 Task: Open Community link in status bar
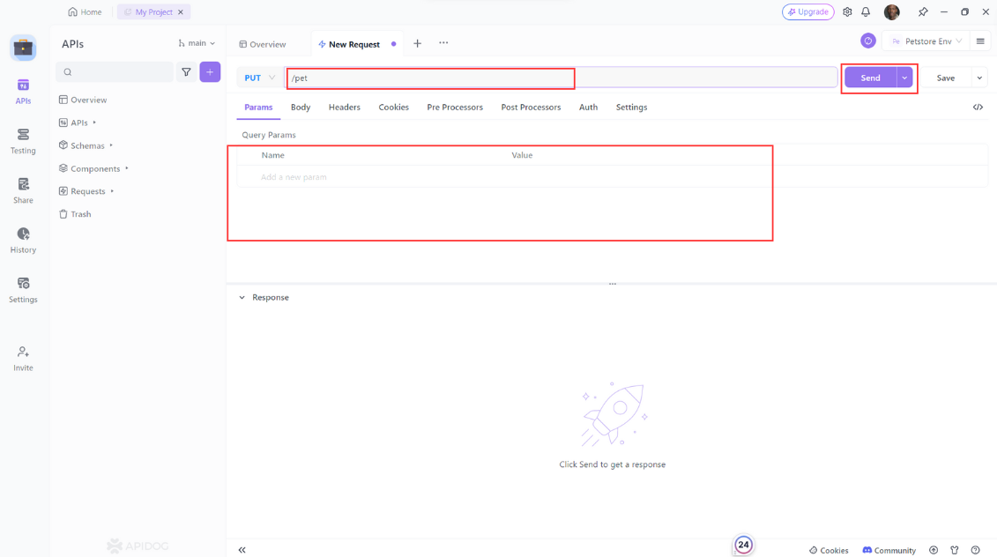point(889,550)
